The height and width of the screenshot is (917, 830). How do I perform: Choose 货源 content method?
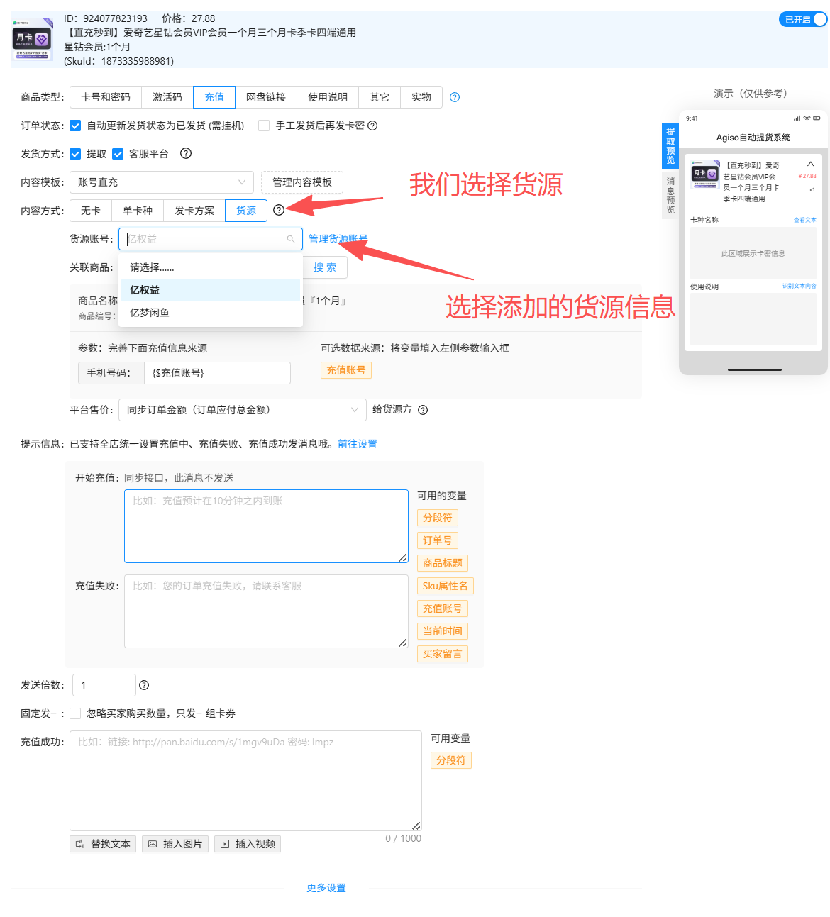click(x=246, y=211)
